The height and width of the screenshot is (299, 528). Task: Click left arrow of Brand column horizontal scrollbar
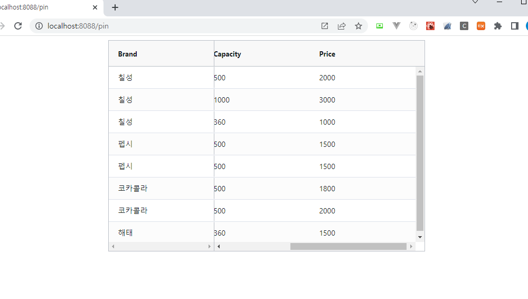(x=113, y=246)
